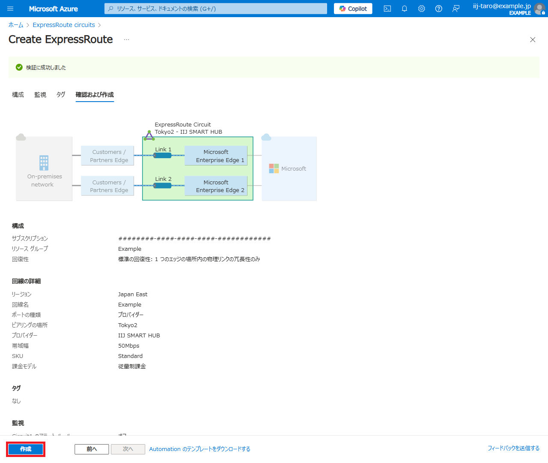Image resolution: width=548 pixels, height=463 pixels.
Task: Switch to the 構成 tab
Action: [x=18, y=95]
